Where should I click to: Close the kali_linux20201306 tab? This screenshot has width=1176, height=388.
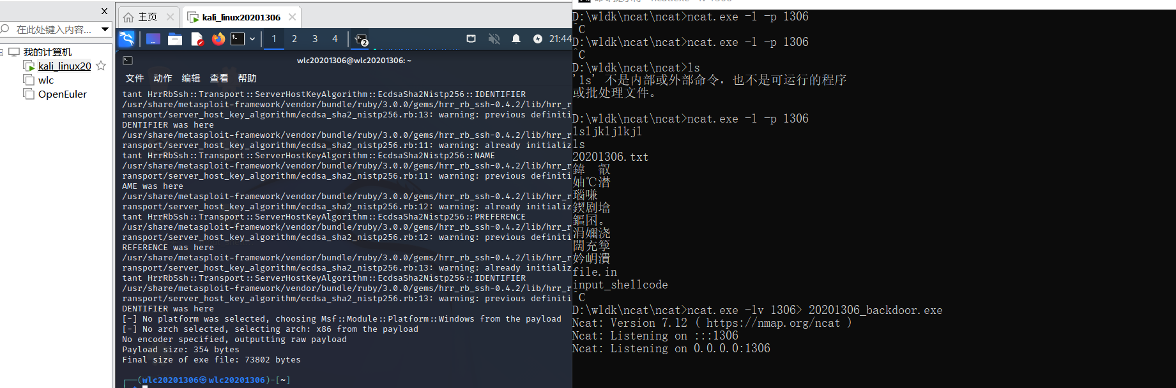293,17
